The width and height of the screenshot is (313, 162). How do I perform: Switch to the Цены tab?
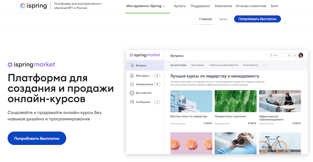pos(223,19)
